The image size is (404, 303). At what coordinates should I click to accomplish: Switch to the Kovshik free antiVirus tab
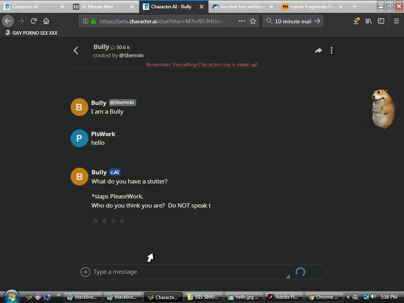(x=239, y=7)
